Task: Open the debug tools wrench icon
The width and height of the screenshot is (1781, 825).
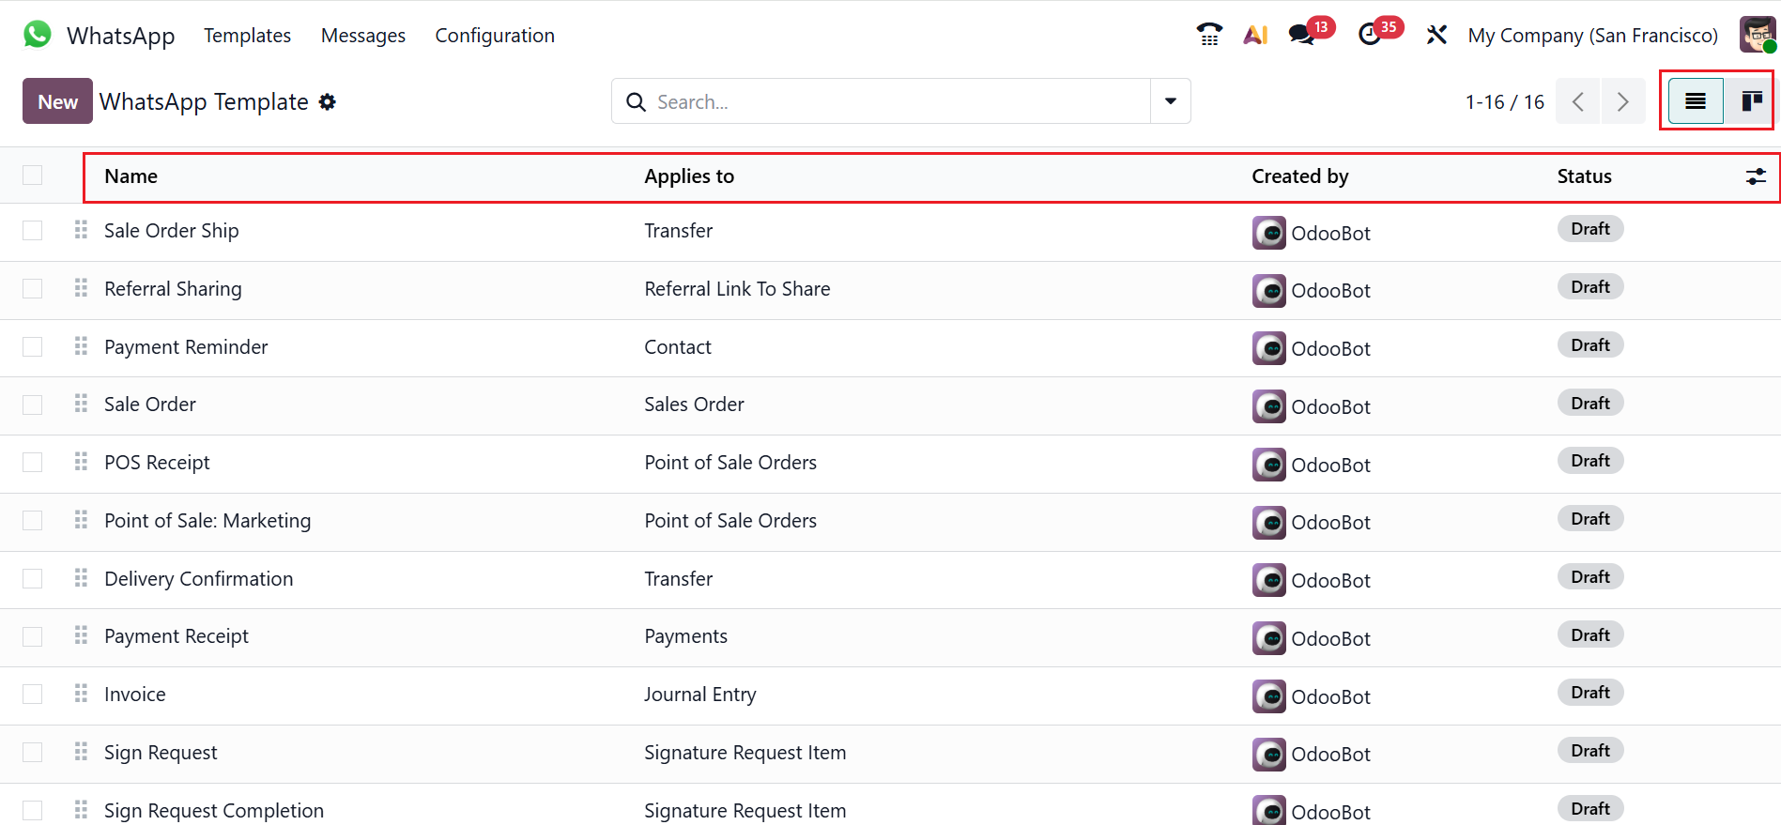Action: [x=1436, y=35]
